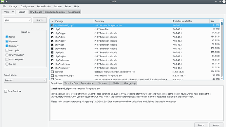Screen dimensions: 226x127
Task: Enable the Description search checkbox
Action: click(7, 50)
